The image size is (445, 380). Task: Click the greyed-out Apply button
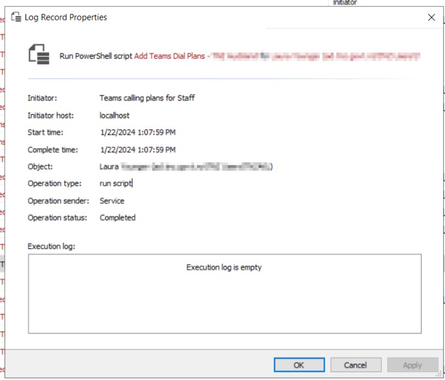[x=413, y=365]
